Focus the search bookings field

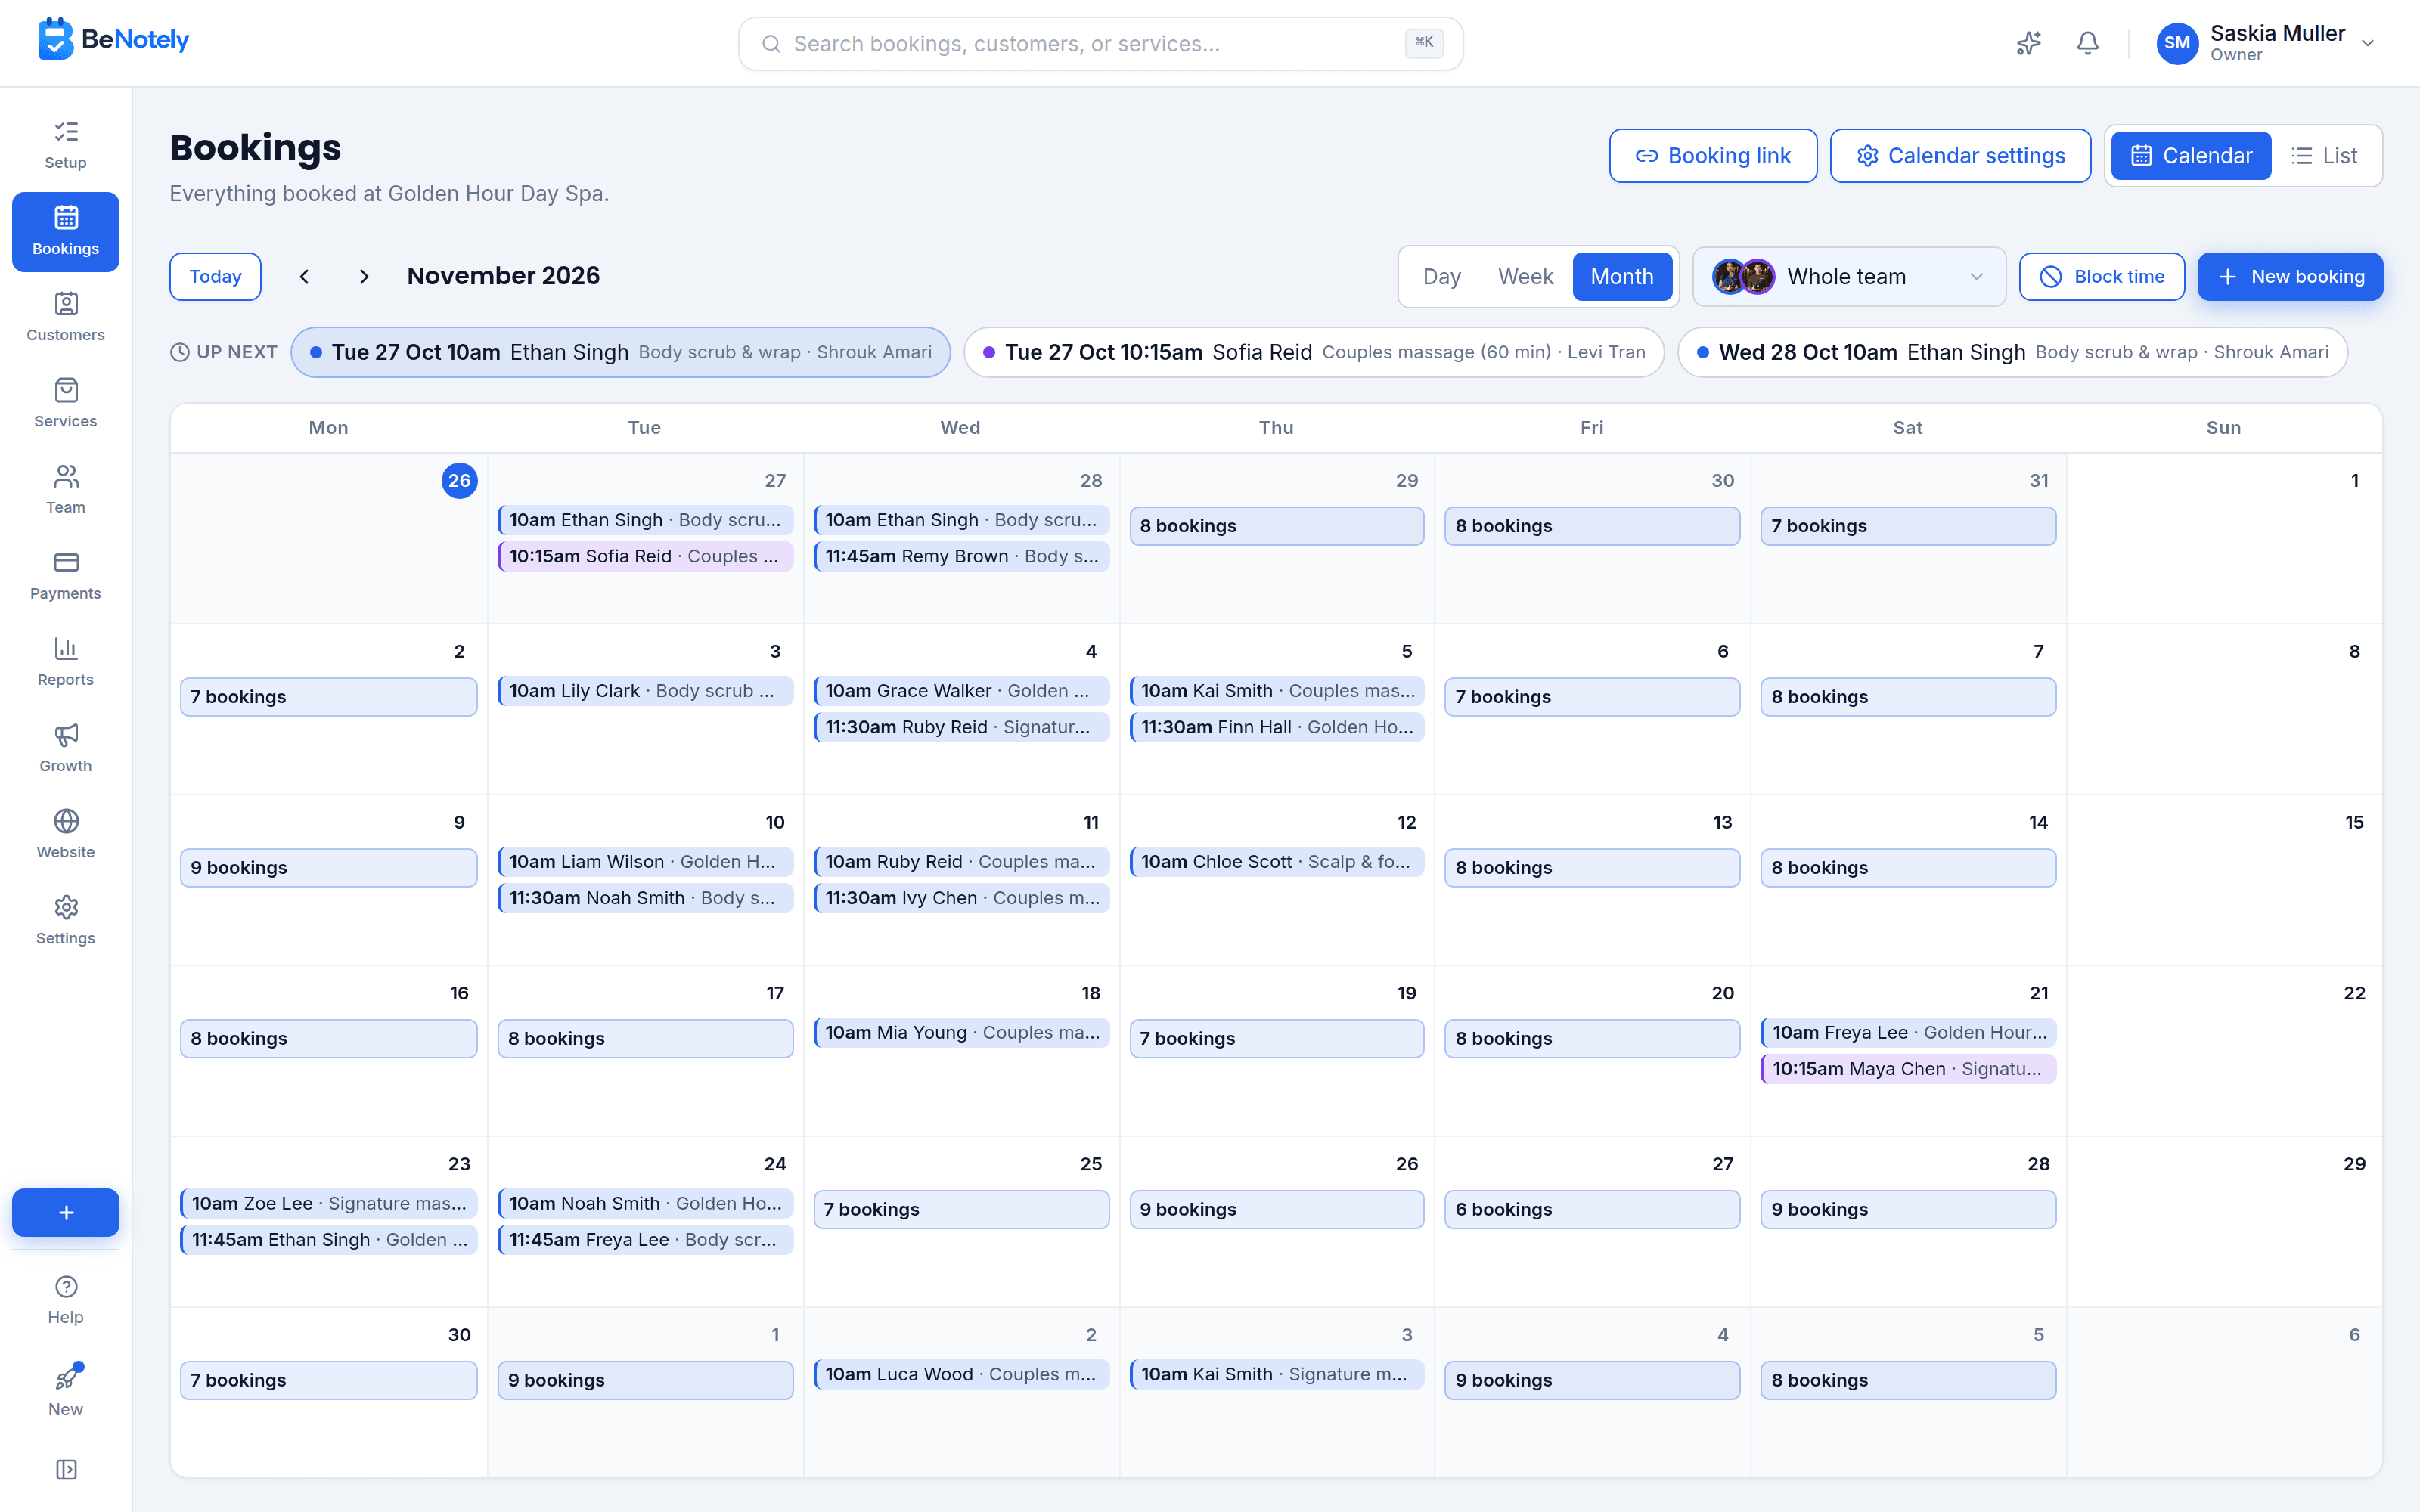tap(1100, 43)
